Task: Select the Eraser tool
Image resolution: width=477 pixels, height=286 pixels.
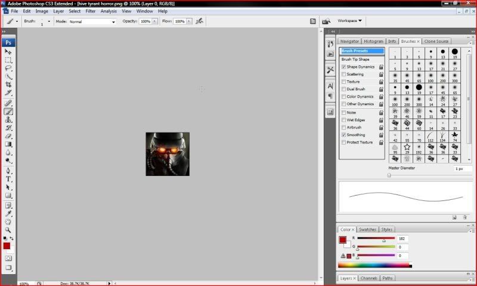Action: (x=8, y=136)
